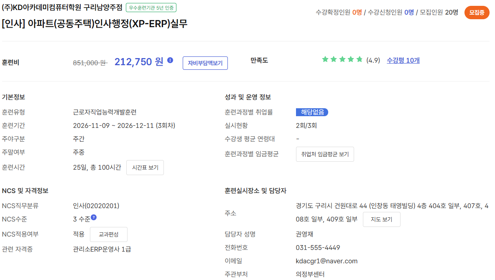
Task: Click the star rating icons
Action: [342, 59]
